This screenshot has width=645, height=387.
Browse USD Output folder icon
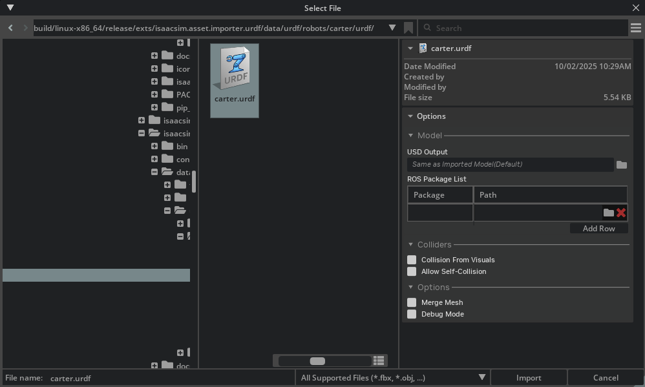click(621, 165)
